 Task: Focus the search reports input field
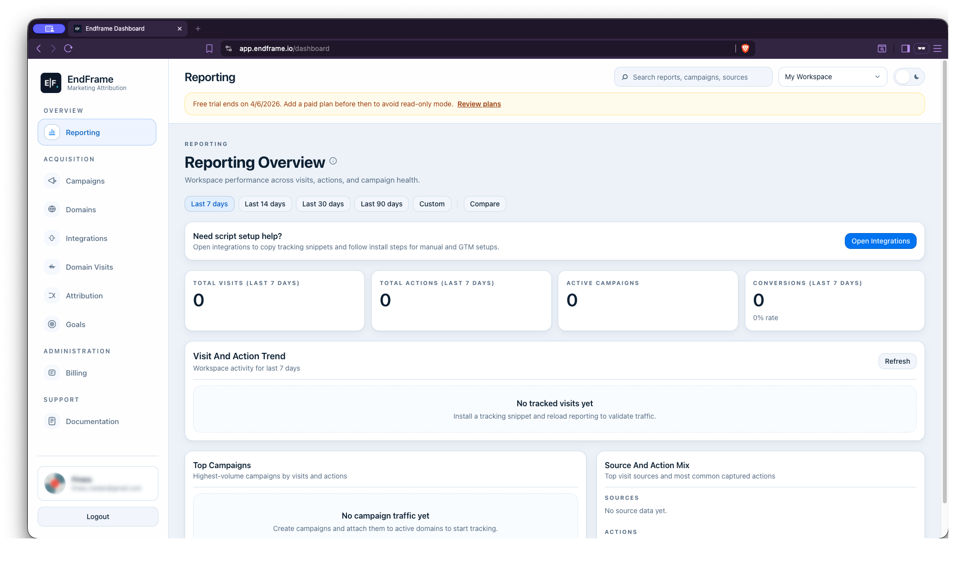coord(693,77)
